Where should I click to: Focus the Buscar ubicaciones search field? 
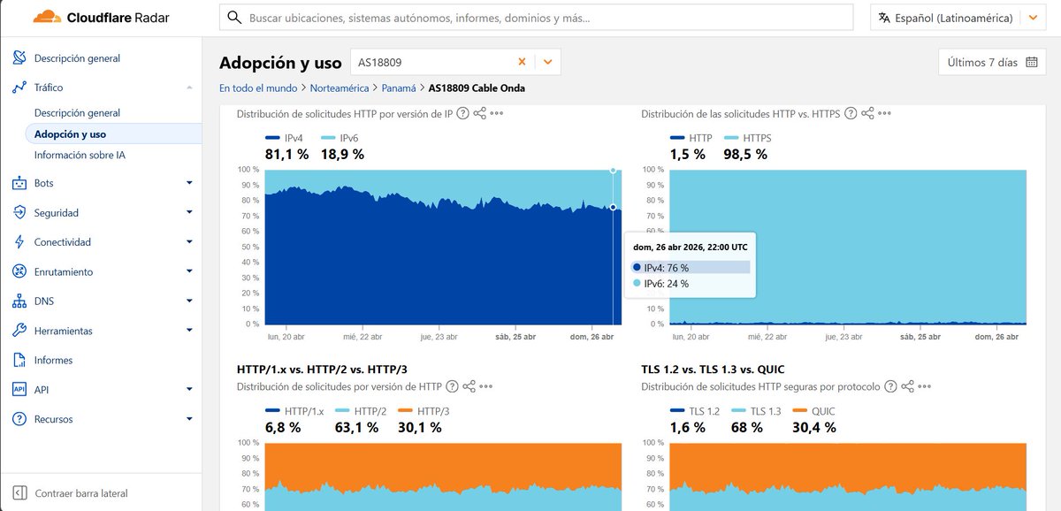point(537,17)
